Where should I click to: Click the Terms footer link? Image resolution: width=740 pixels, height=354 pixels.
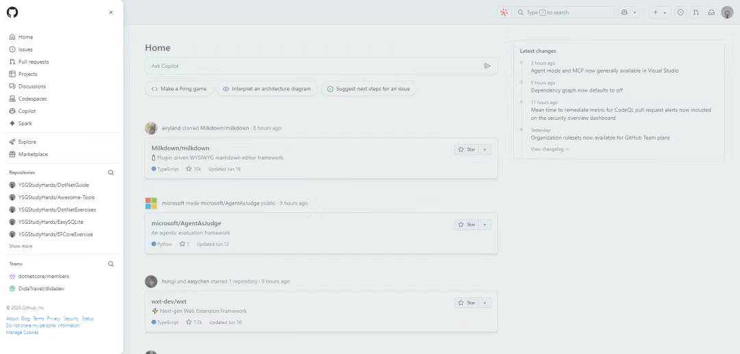38,318
